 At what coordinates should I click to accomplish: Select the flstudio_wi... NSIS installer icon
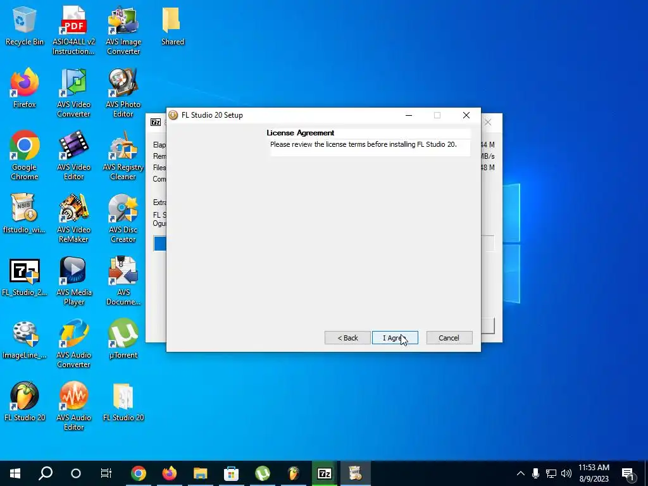(x=25, y=214)
